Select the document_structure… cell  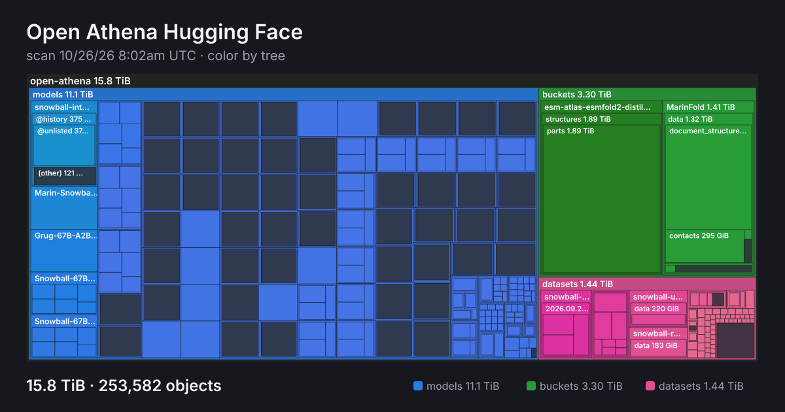[x=708, y=177]
